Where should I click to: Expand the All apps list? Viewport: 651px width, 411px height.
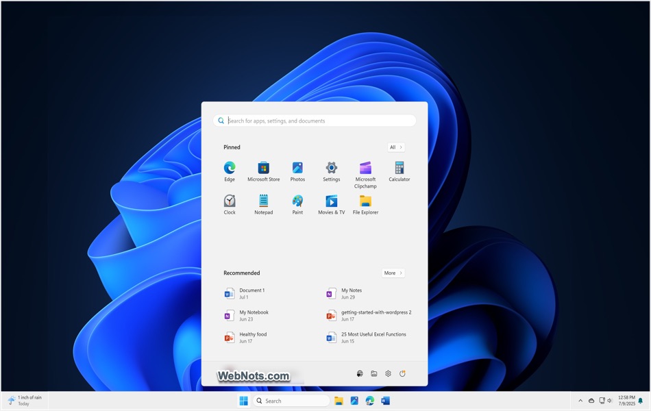[395, 147]
